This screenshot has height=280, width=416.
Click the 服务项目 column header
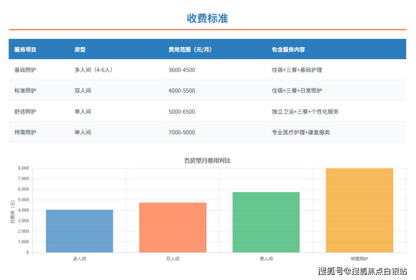click(25, 50)
